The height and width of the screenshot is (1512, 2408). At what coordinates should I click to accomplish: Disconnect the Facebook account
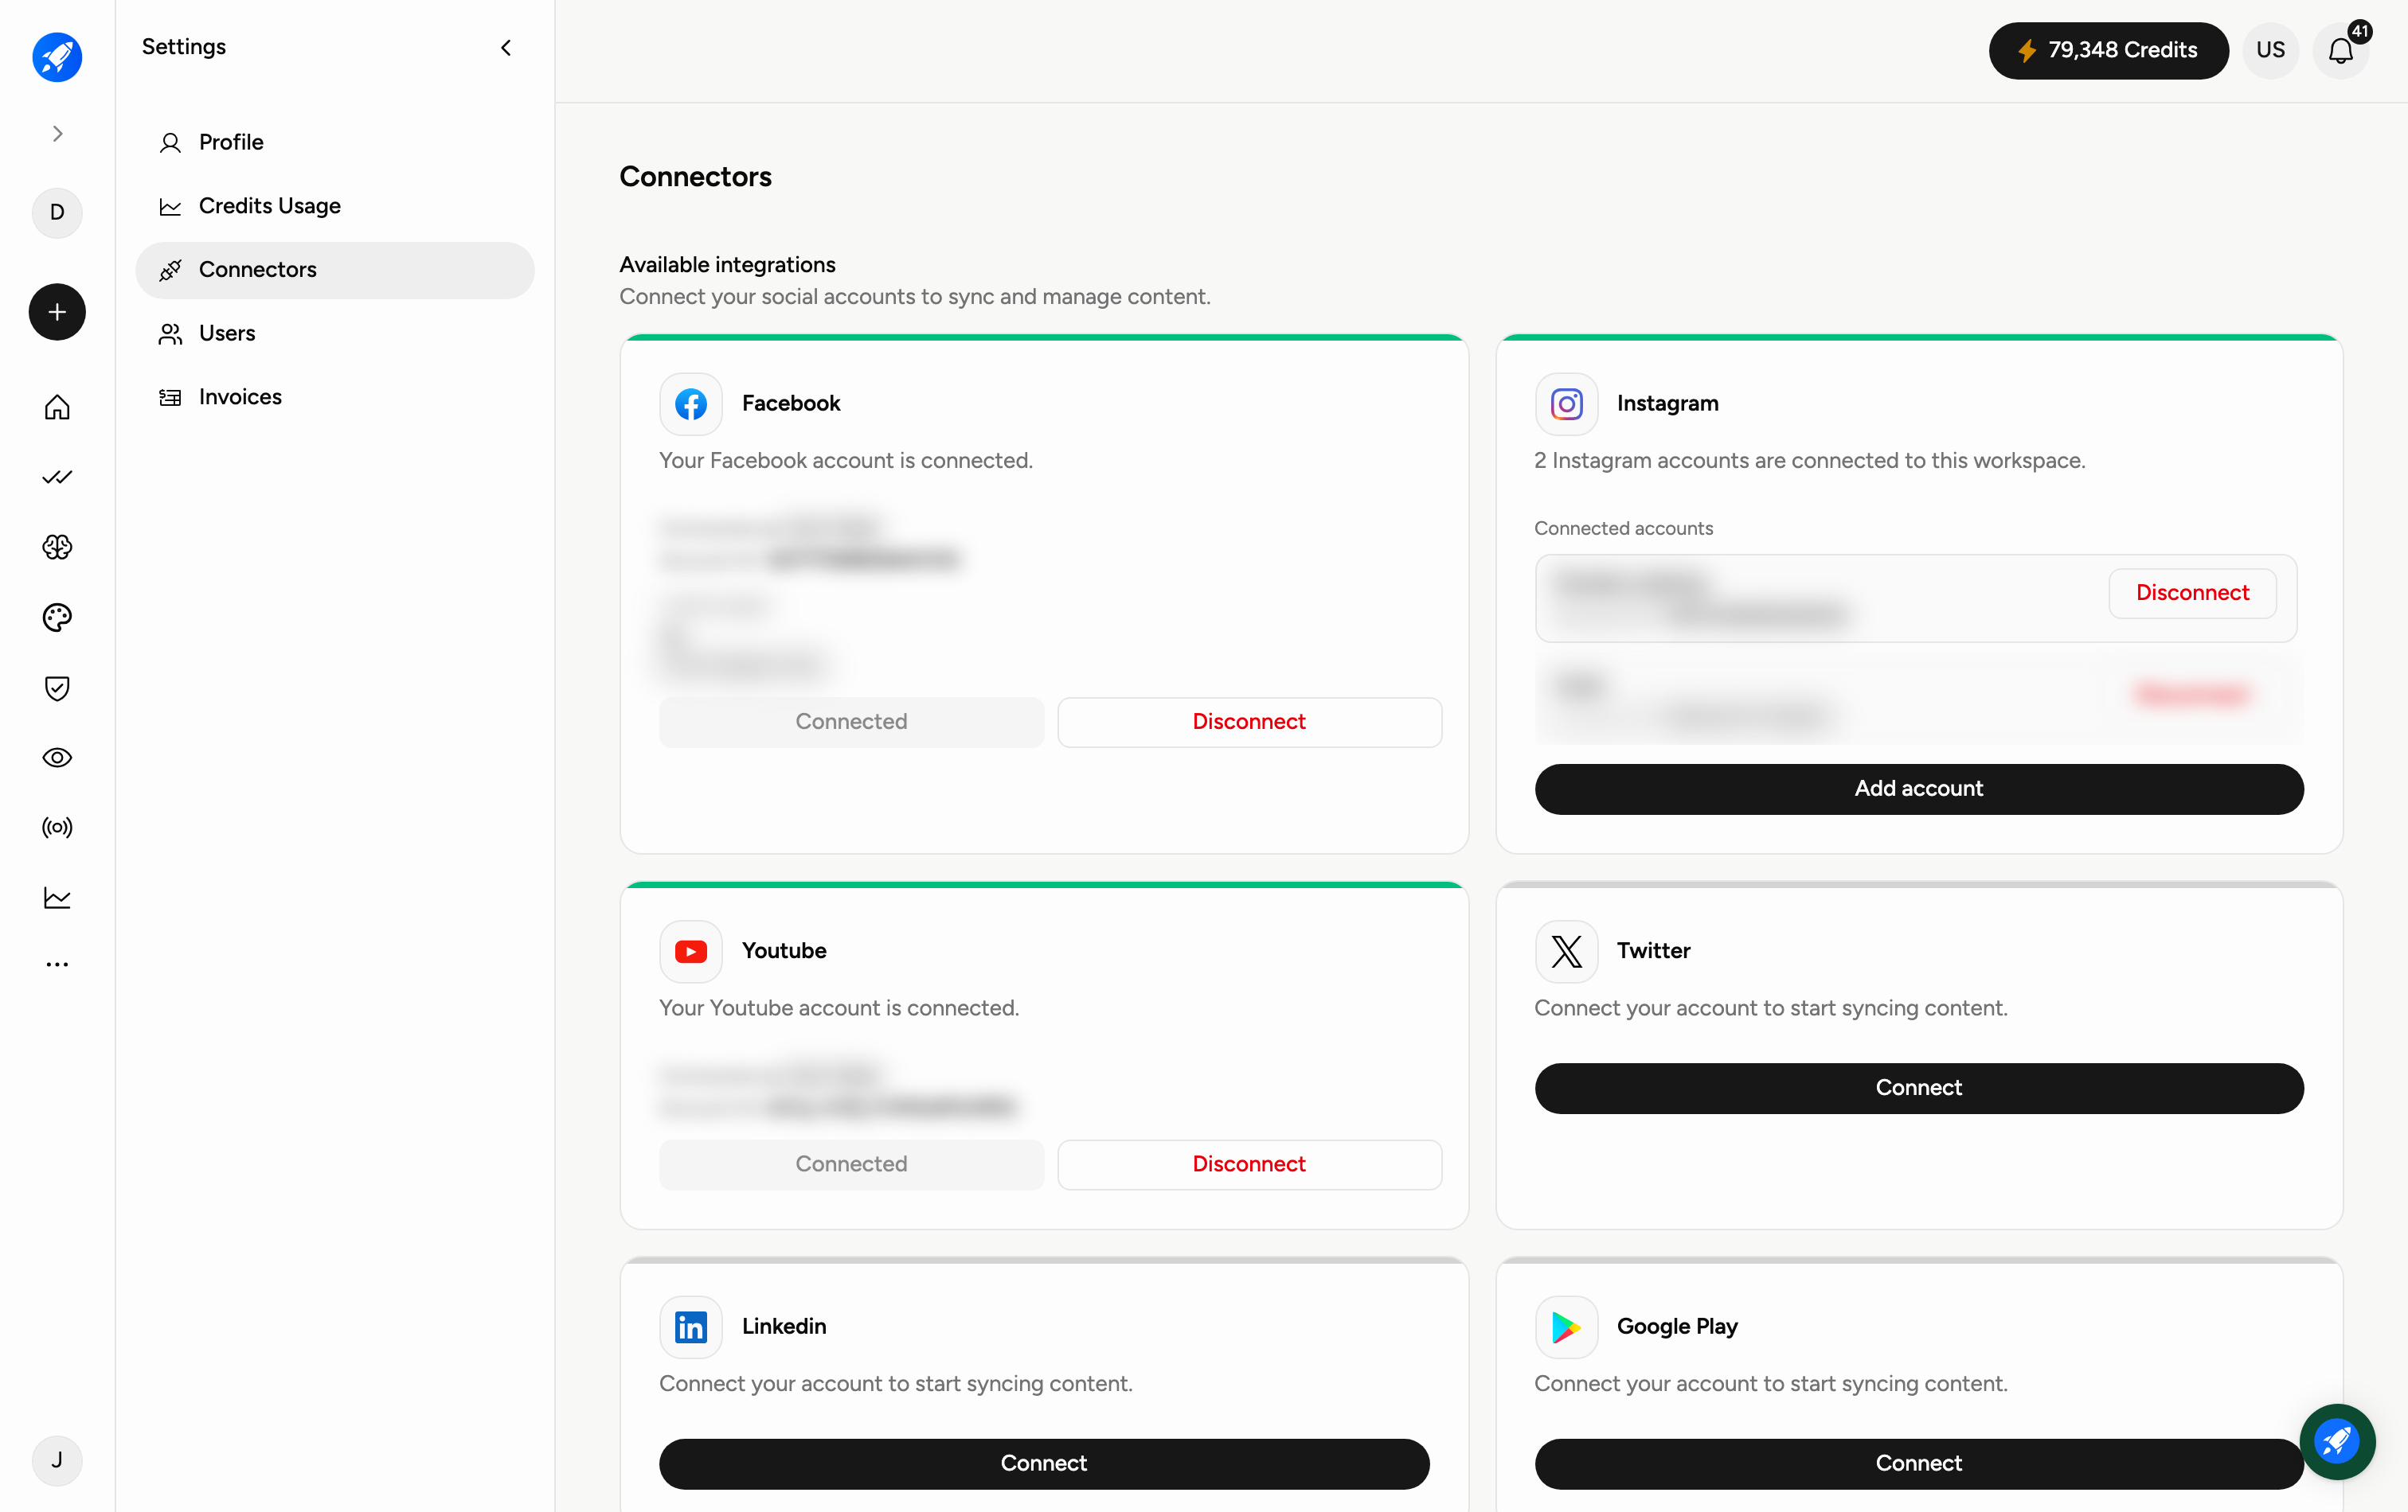pos(1249,722)
